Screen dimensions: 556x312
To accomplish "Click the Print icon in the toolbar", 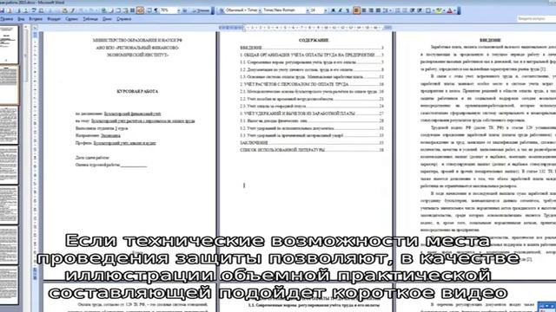I will coord(17,10).
